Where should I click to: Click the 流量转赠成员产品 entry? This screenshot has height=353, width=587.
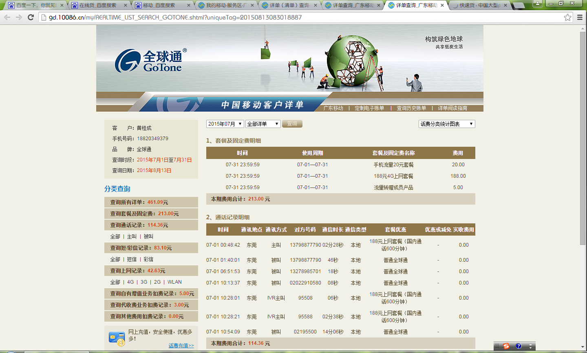(x=394, y=188)
